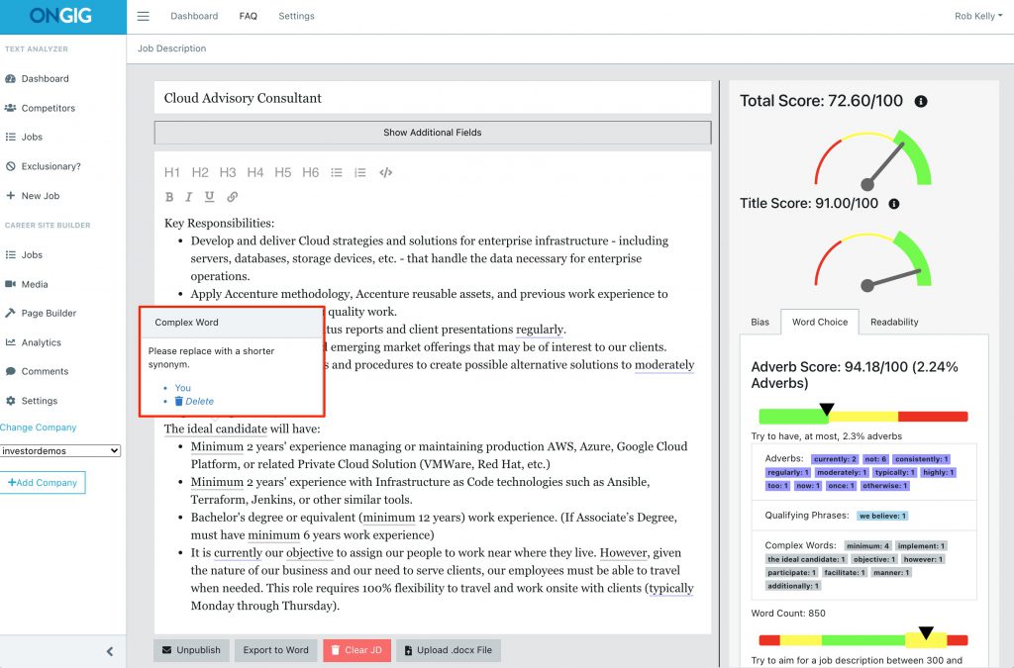Click the underlined word 'moderately'

click(664, 365)
